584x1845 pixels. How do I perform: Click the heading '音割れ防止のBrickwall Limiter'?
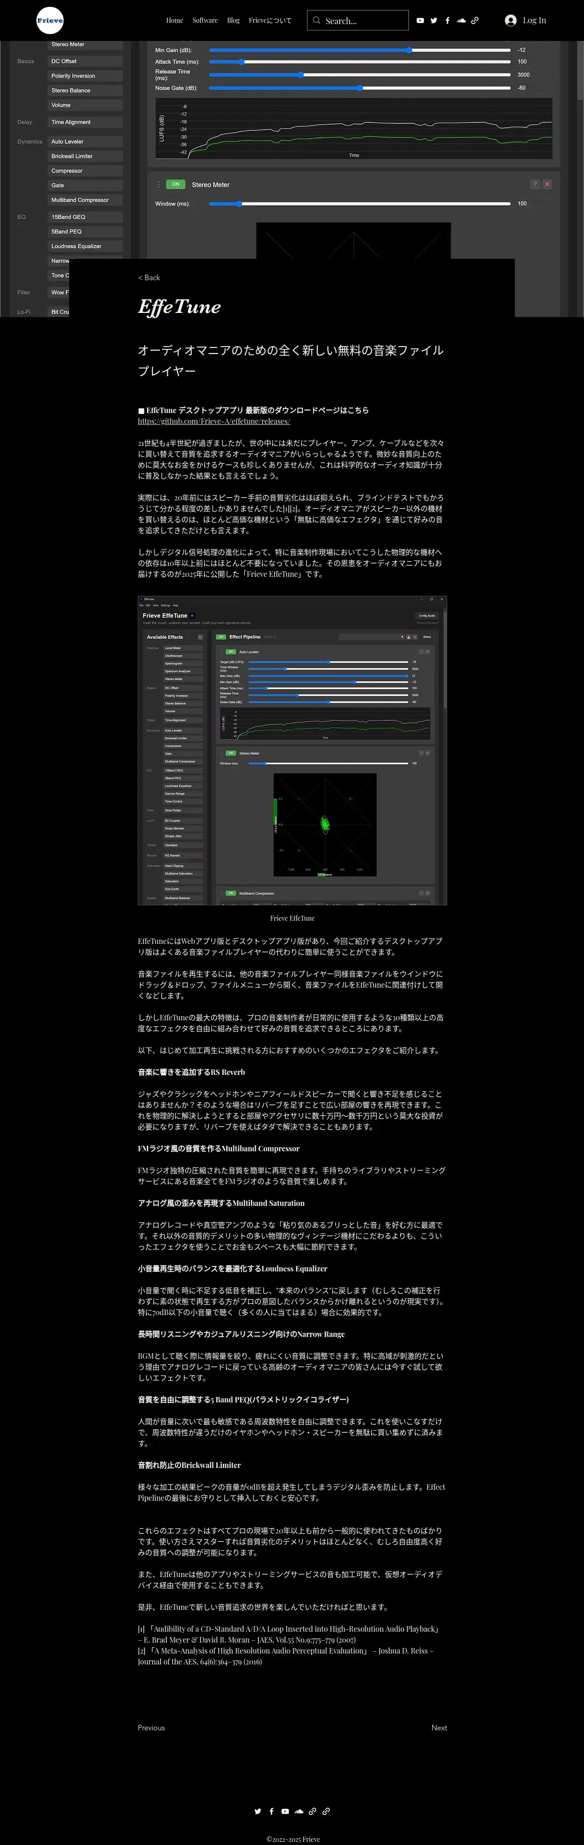point(189,1465)
